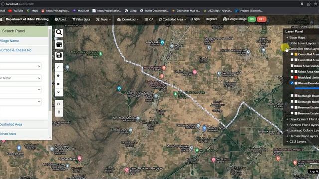Screen dimensions: 319x179
Task: Open the Download menu
Action: click(x=128, y=19)
